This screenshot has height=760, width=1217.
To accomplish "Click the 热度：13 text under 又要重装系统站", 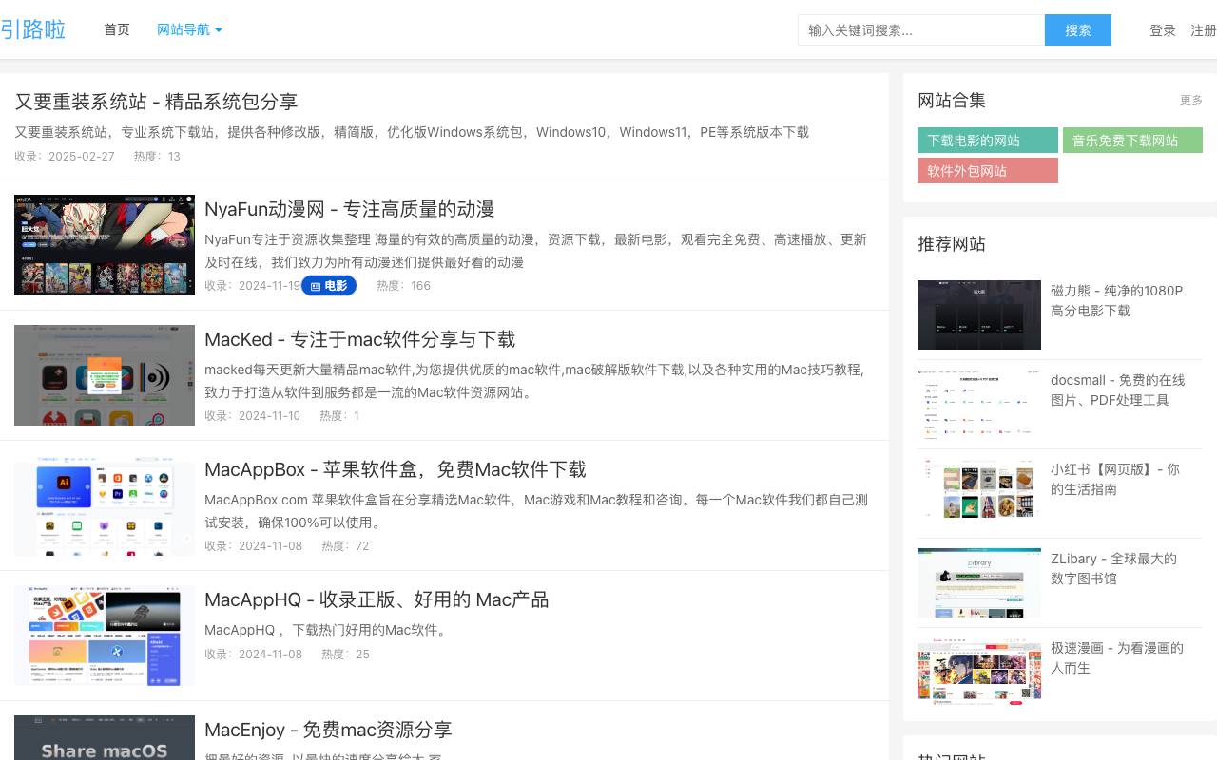I will click(x=157, y=157).
